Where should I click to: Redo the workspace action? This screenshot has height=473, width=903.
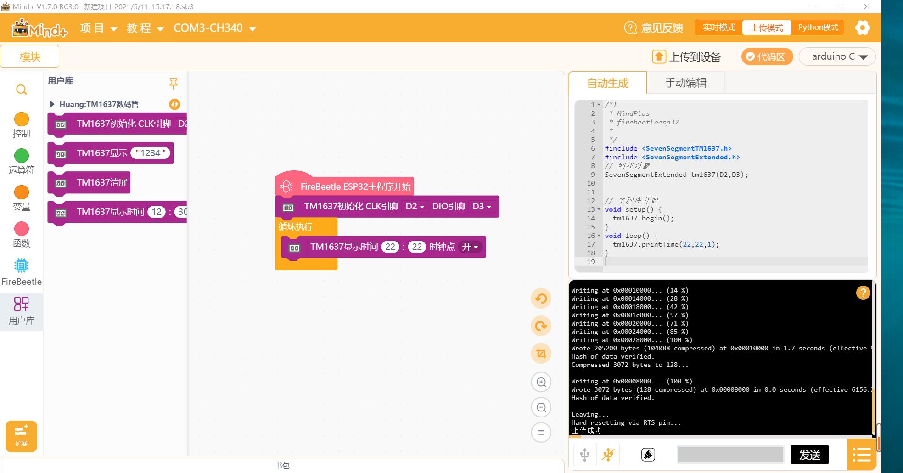(541, 326)
